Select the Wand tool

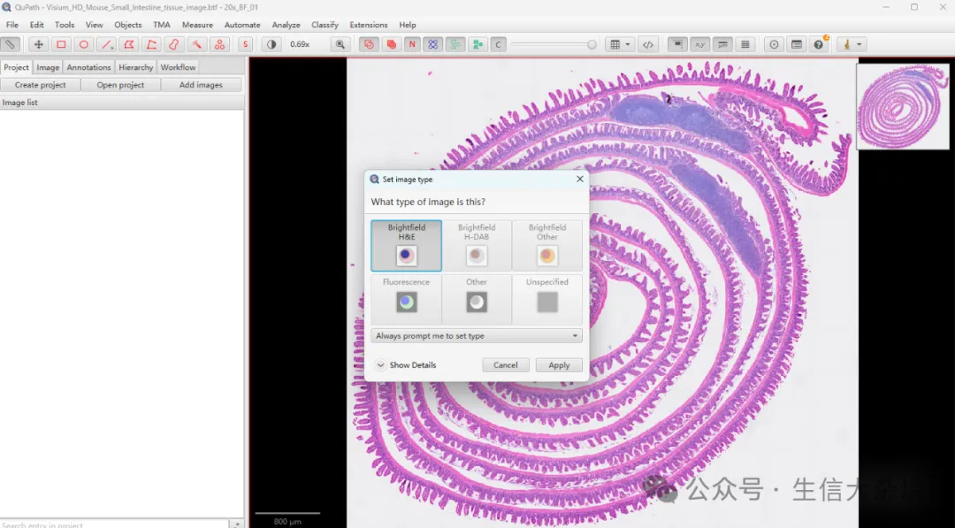196,44
